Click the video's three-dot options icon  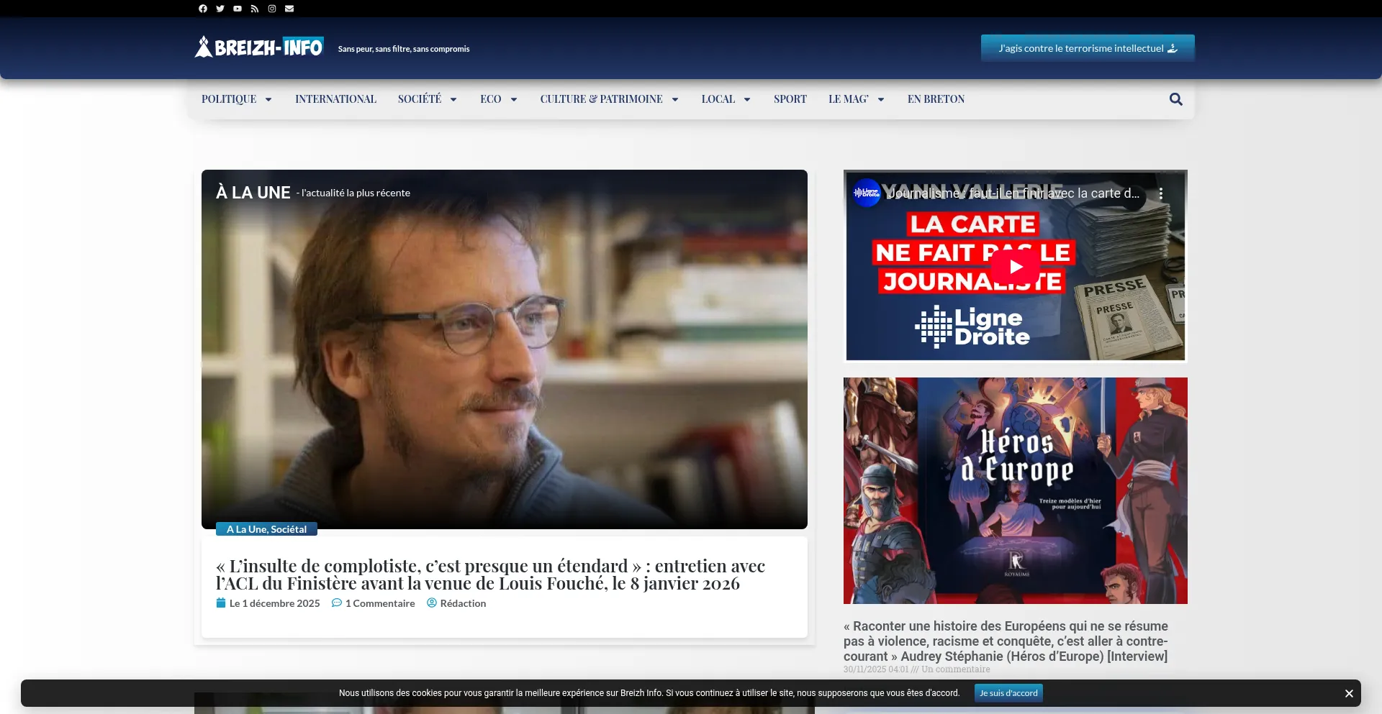[1160, 193]
